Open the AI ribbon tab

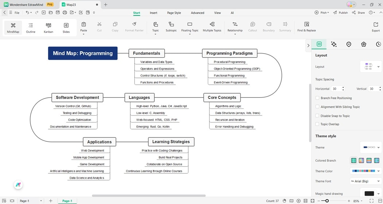[x=232, y=13]
